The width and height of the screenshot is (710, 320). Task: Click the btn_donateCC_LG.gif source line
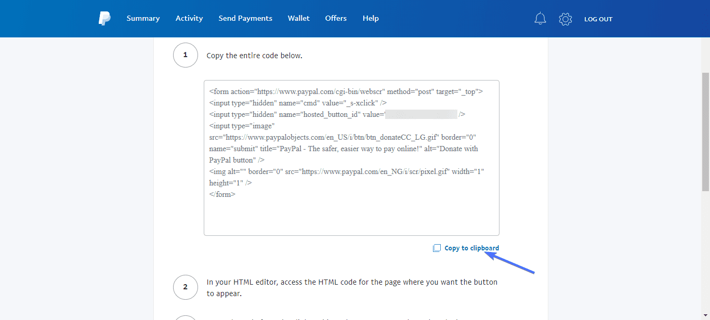(343, 137)
